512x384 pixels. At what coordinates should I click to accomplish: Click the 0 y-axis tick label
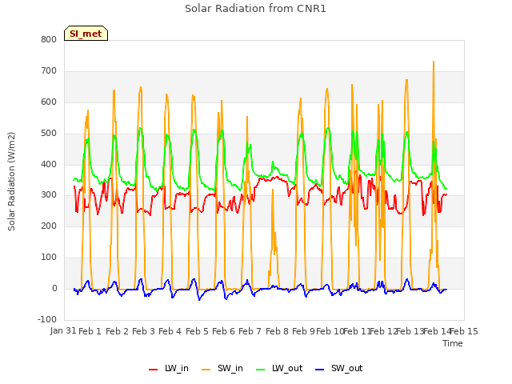[x=54, y=288]
